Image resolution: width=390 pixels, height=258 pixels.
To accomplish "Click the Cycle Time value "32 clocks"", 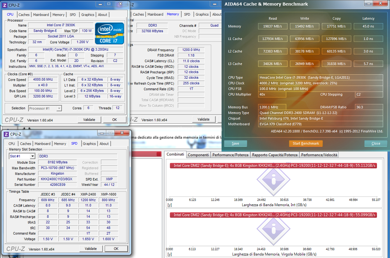I will tap(191, 78).
